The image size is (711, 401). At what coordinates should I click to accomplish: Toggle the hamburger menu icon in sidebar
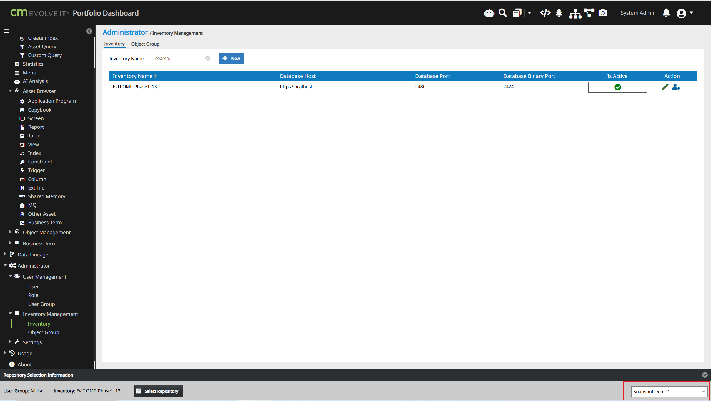tap(6, 31)
